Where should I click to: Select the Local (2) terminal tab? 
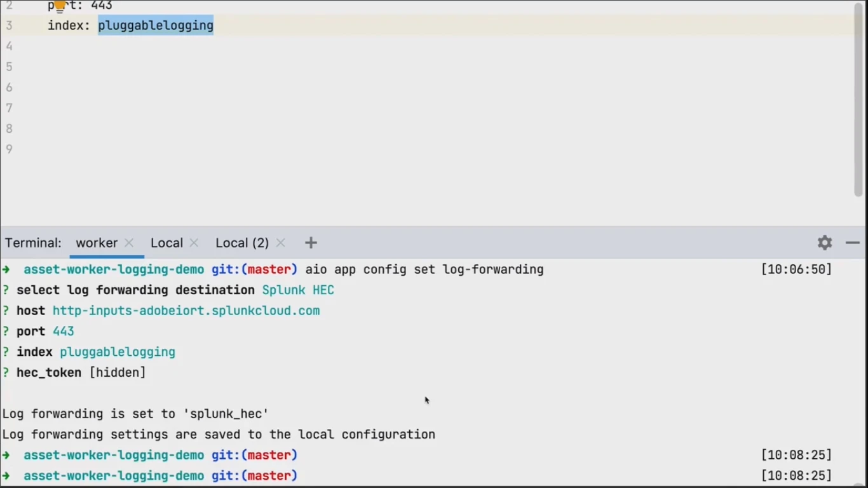click(x=241, y=243)
